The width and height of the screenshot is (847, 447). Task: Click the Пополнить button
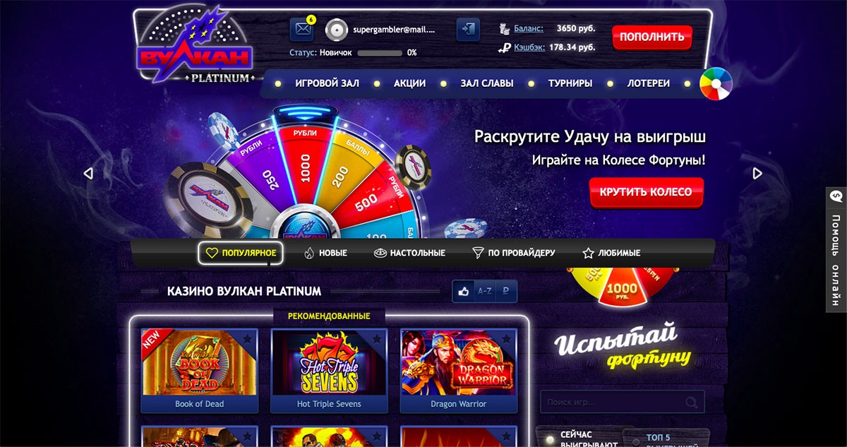652,37
